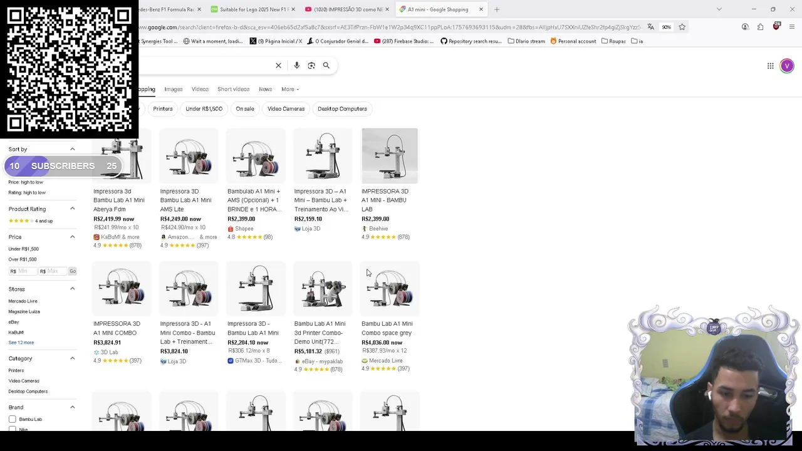This screenshot has width=802, height=451.
Task: Apply the Under R$1,500 filter chip
Action: 204,109
